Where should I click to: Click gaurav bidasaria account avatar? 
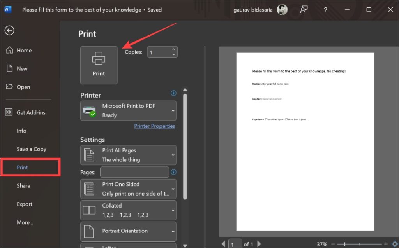(282, 10)
